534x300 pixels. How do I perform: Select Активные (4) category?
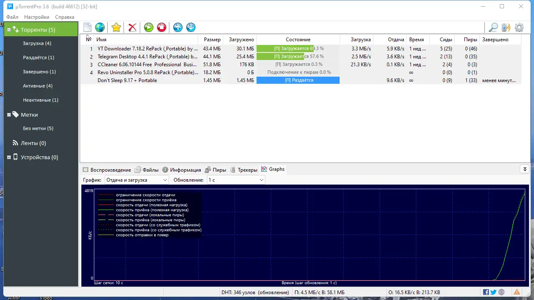click(38, 86)
